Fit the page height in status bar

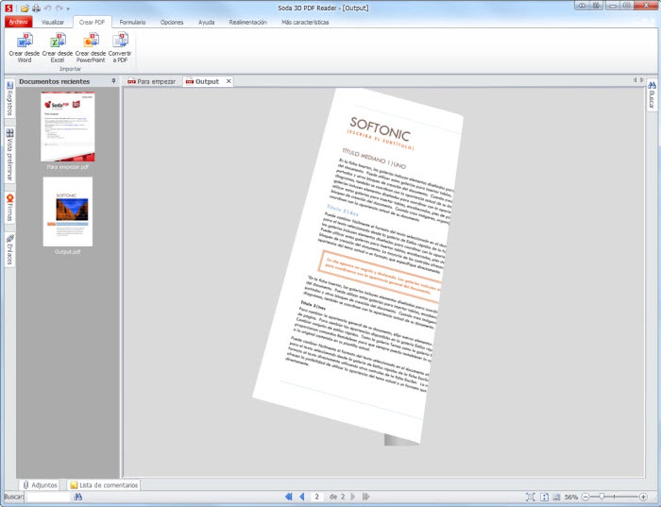pos(544,497)
